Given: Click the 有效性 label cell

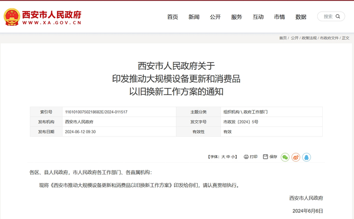Looking at the screenshot, I should point(198,132).
